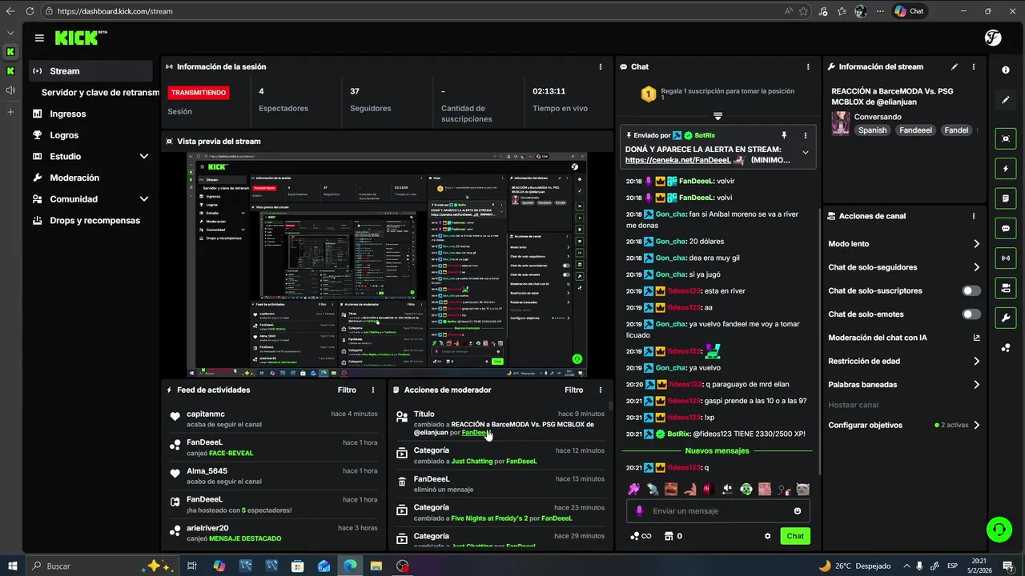This screenshot has width=1025, height=576.
Task: Click the Spanish tag chip
Action: 873,130
